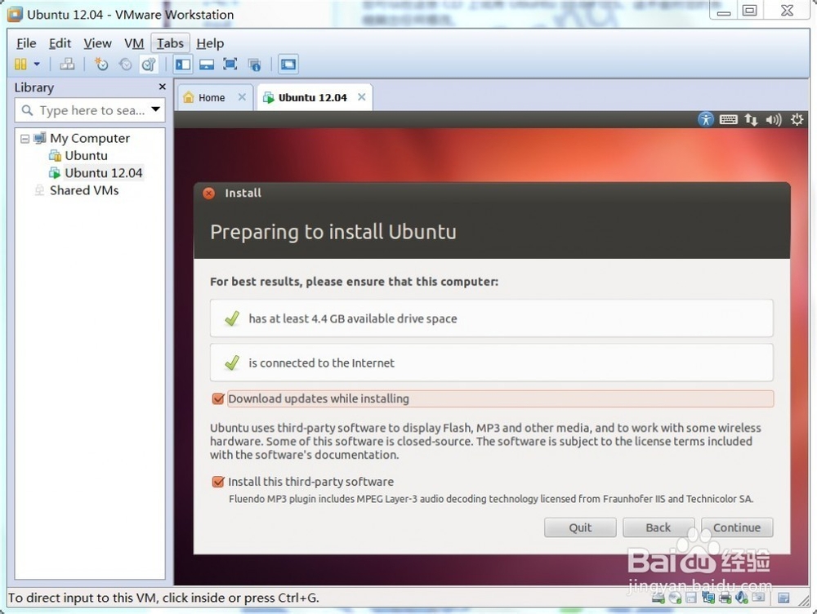This screenshot has width=817, height=614.
Task: Uncheck Download updates while installing
Action: tap(218, 399)
